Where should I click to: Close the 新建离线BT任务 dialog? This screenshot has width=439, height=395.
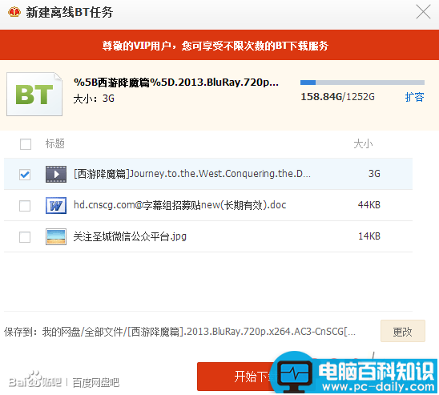coord(423,12)
